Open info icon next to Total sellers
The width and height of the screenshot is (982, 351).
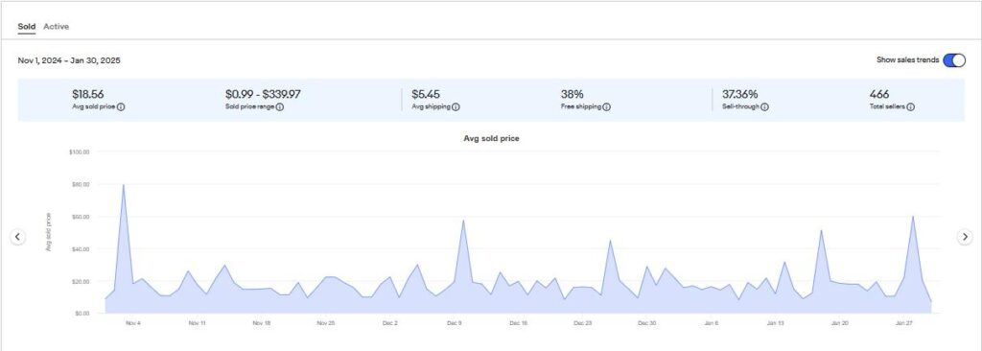tap(911, 107)
